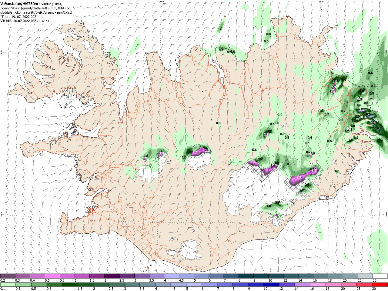Screen dimensions: 388x291
Task: Select the darkest green 1 swatch in lower legend
Action: (x=69, y=285)
